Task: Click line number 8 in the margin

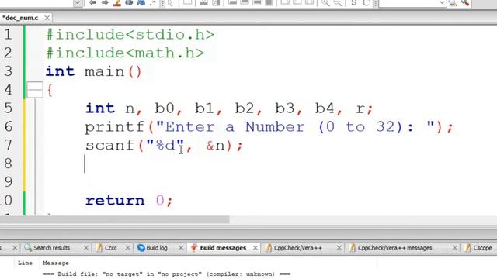Action: 8,164
